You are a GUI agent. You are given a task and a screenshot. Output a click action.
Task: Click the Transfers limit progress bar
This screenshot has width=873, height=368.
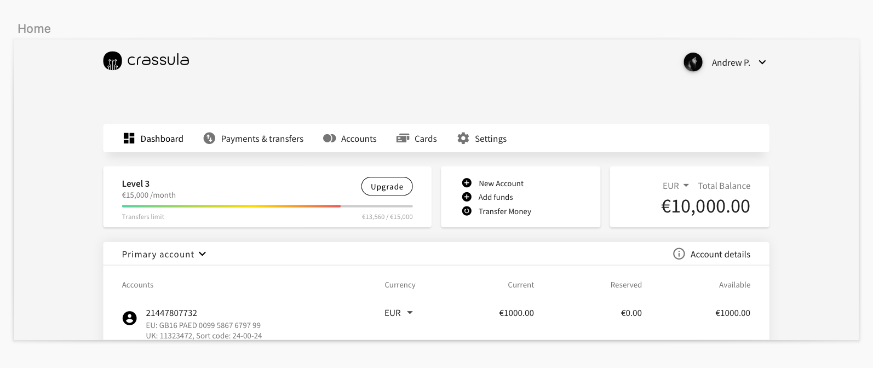(267, 206)
